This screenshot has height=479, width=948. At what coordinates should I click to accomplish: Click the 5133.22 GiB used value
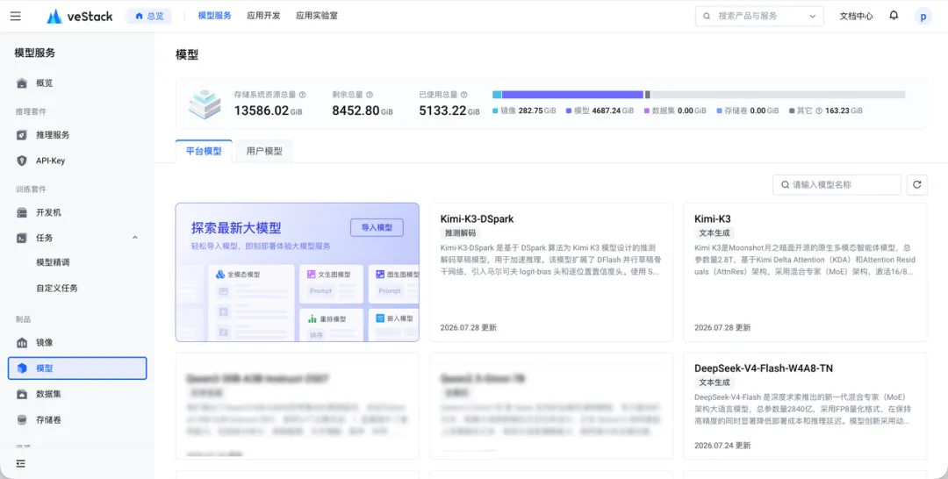[449, 111]
